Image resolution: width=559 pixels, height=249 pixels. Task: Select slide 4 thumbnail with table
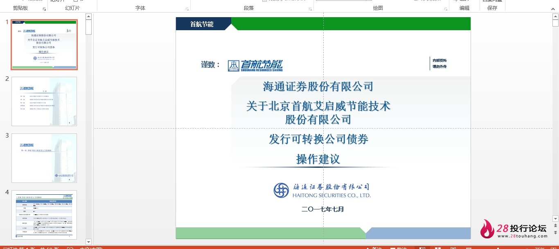pyautogui.click(x=44, y=215)
